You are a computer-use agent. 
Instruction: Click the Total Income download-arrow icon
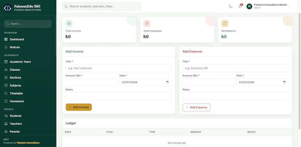click(x=69, y=24)
